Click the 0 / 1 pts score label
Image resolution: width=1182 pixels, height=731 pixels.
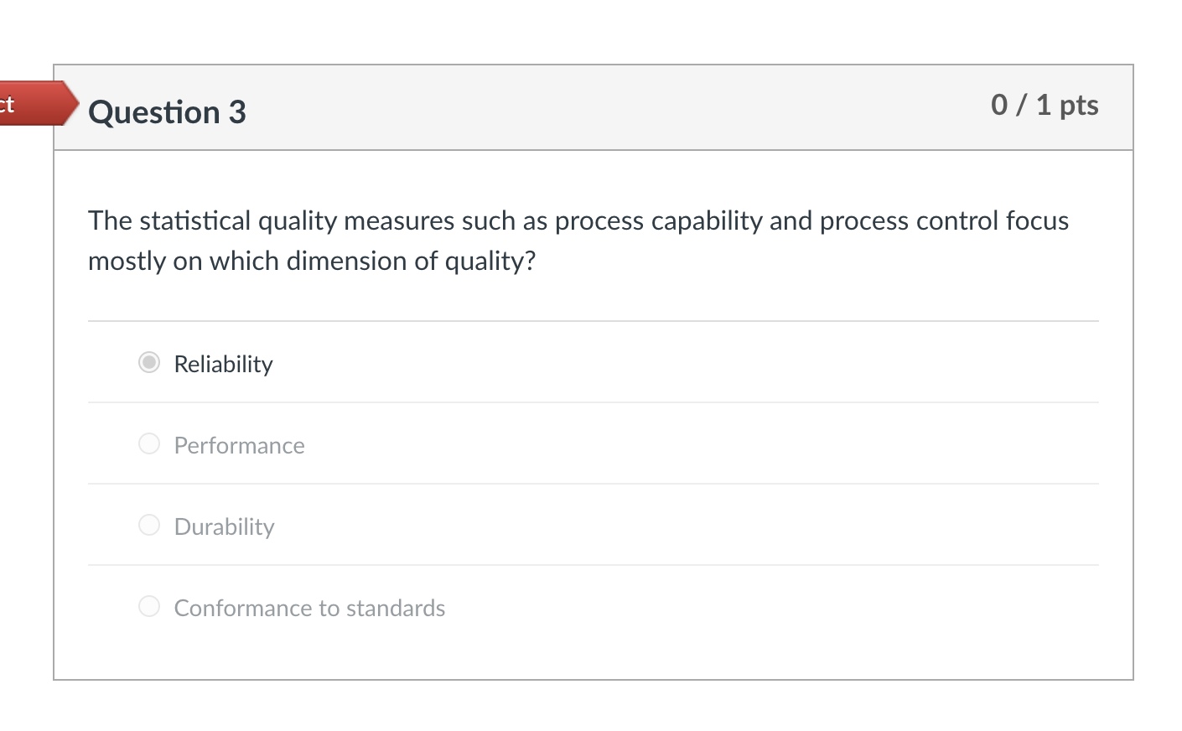point(1045,105)
